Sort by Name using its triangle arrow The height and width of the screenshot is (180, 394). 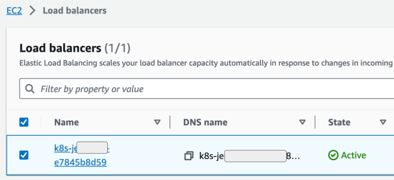[157, 122]
